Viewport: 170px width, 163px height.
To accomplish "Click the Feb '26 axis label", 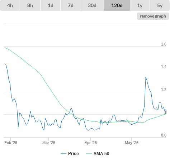I will 11,143.
